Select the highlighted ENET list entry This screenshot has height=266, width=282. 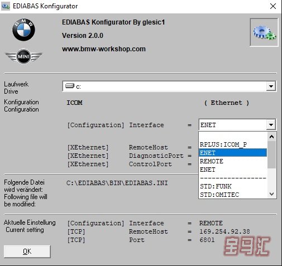point(233,153)
